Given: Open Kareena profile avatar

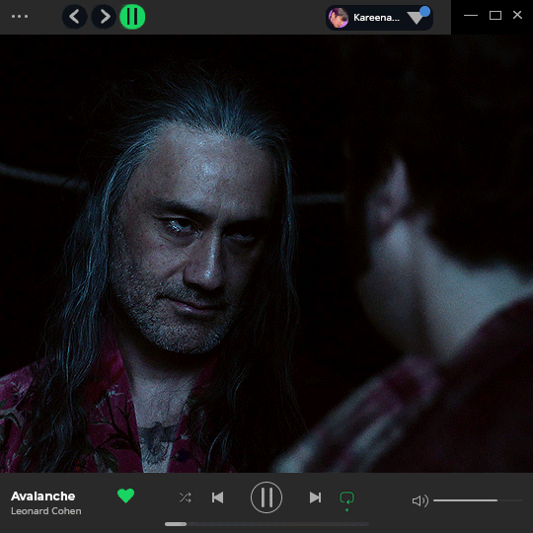Looking at the screenshot, I should point(339,18).
